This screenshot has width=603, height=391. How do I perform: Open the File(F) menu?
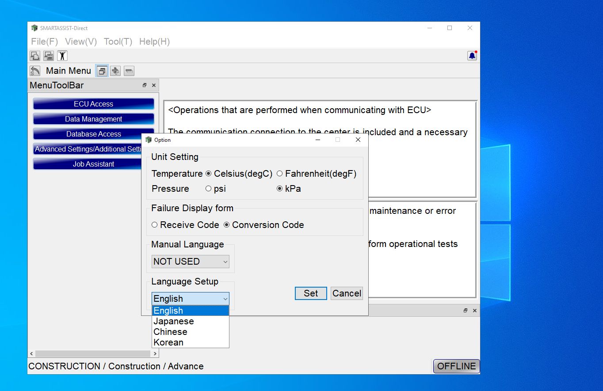pyautogui.click(x=45, y=42)
